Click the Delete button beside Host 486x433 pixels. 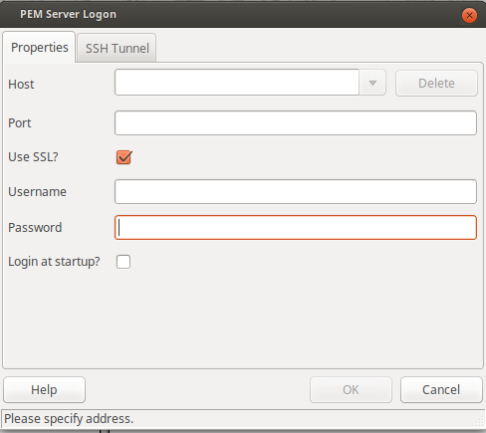point(436,83)
